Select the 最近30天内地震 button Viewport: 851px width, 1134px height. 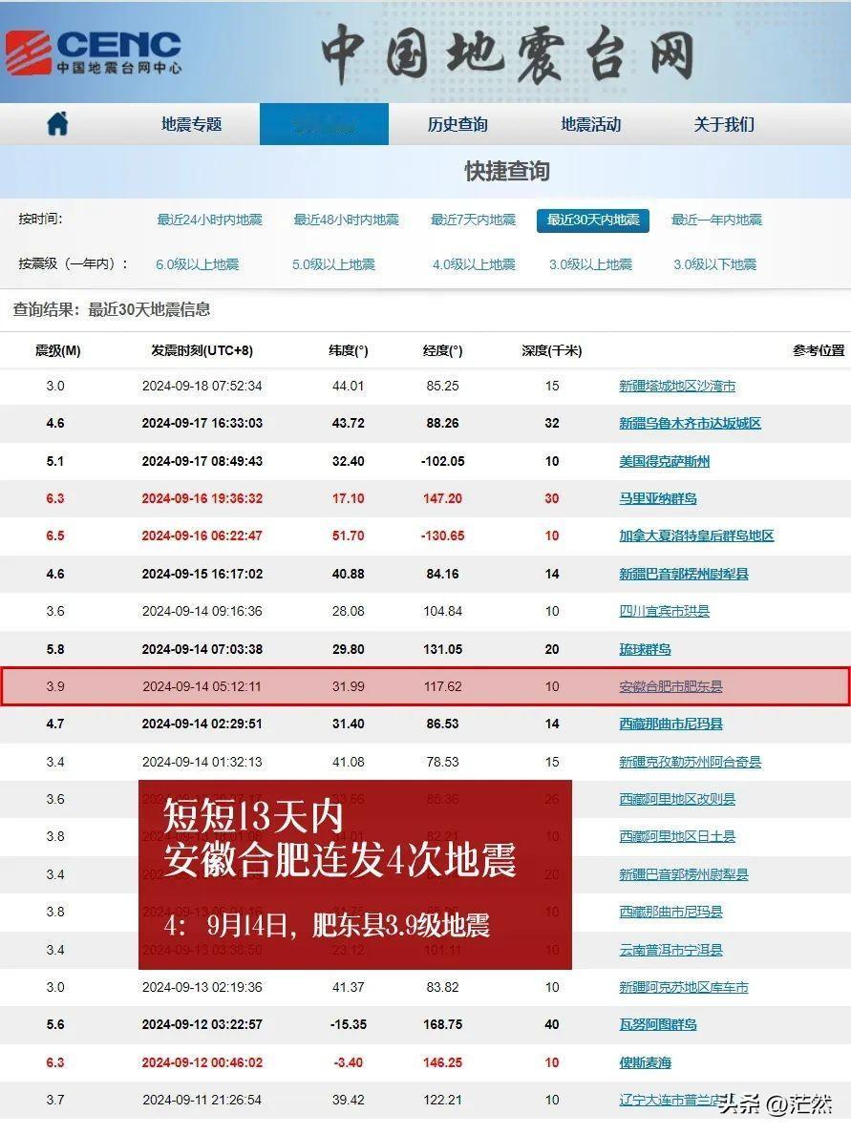click(593, 220)
